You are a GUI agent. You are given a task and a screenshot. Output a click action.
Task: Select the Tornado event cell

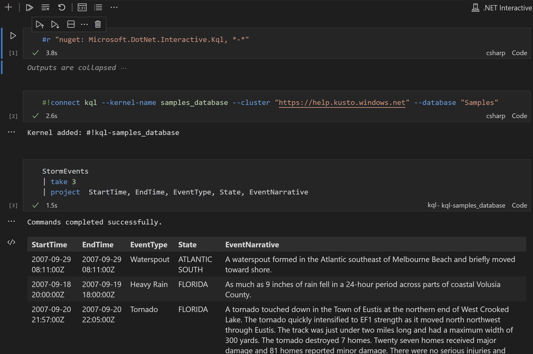point(144,309)
